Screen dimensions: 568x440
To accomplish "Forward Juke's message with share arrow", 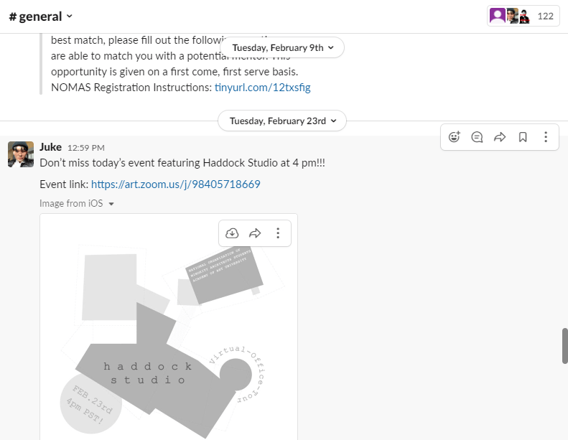I will click(x=500, y=137).
